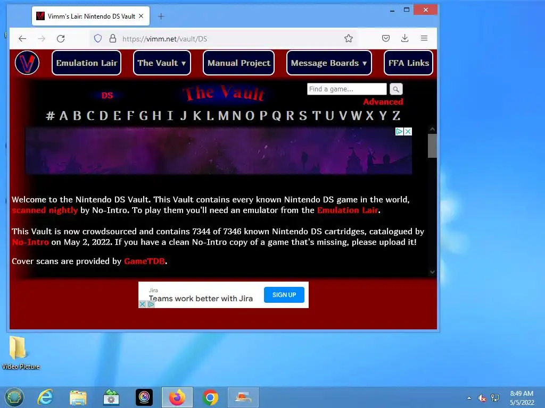
Task: Click the AdChoices triangle on Jira ad
Action: coord(151,304)
